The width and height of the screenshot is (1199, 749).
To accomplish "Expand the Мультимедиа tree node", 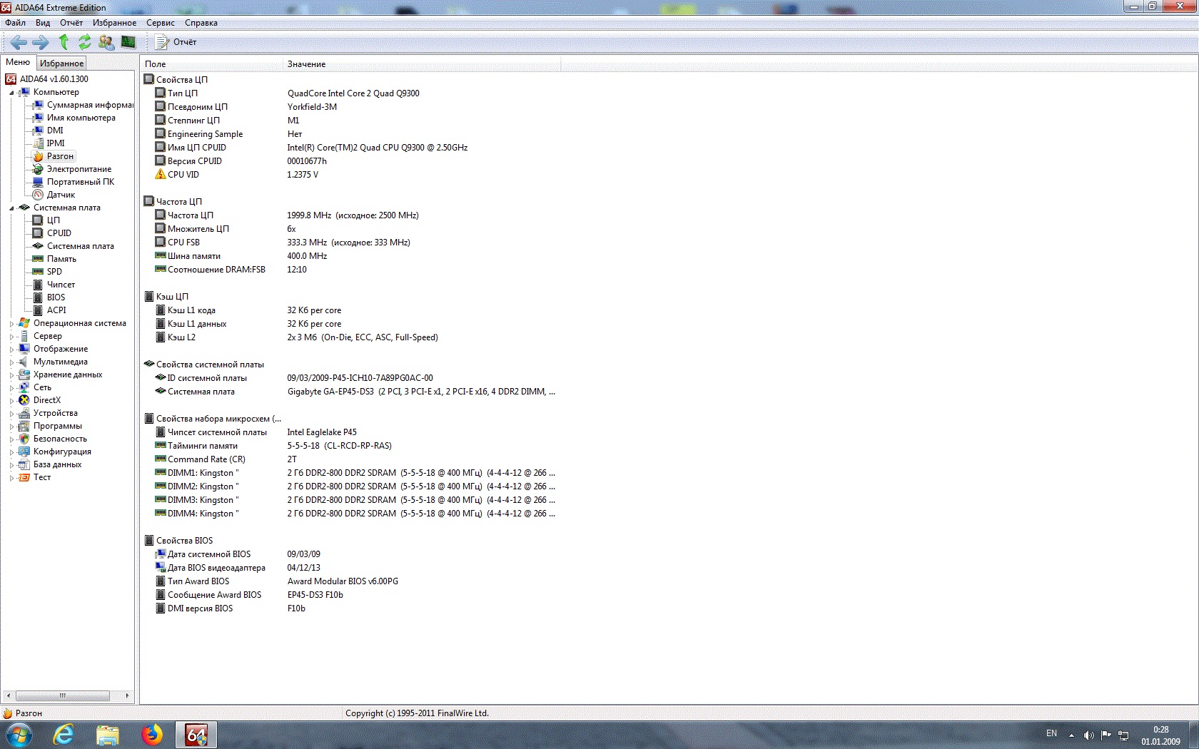I will tap(11, 362).
